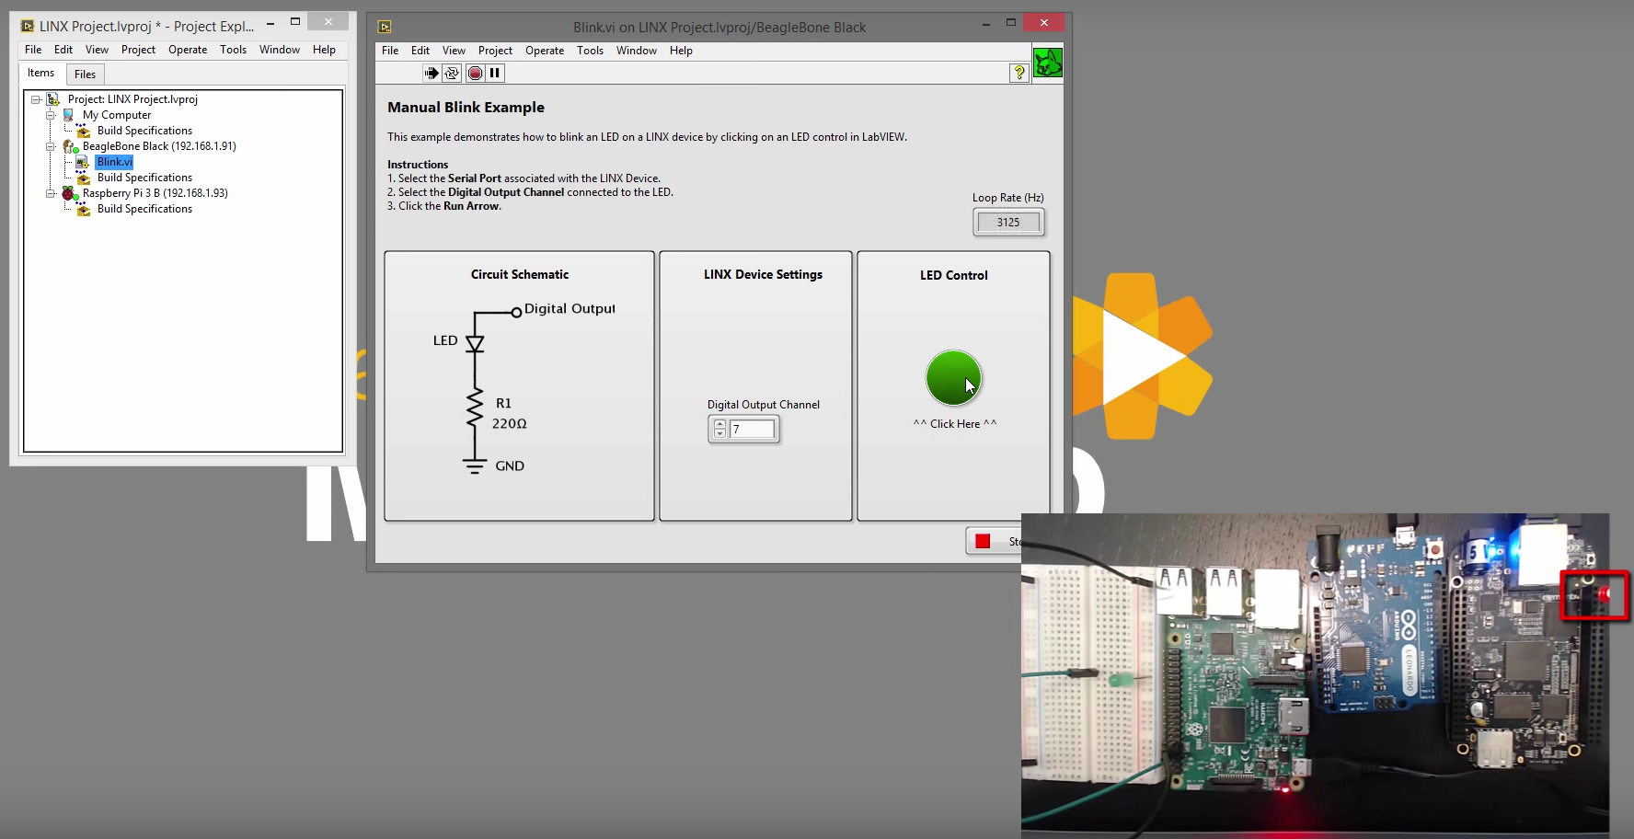Click the webcam video of boards
Viewport: 1634px width, 839px height.
(1315, 675)
